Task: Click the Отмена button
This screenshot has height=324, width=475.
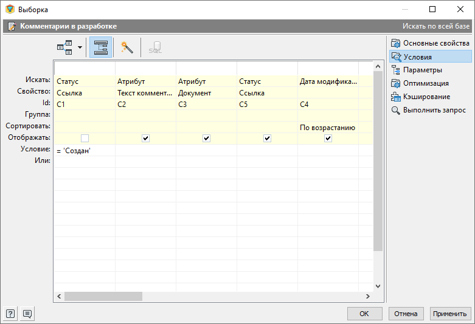Action: (x=406, y=314)
